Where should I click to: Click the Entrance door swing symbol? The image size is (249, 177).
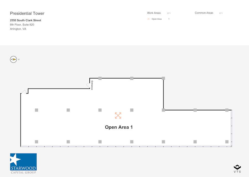[x=88, y=85]
